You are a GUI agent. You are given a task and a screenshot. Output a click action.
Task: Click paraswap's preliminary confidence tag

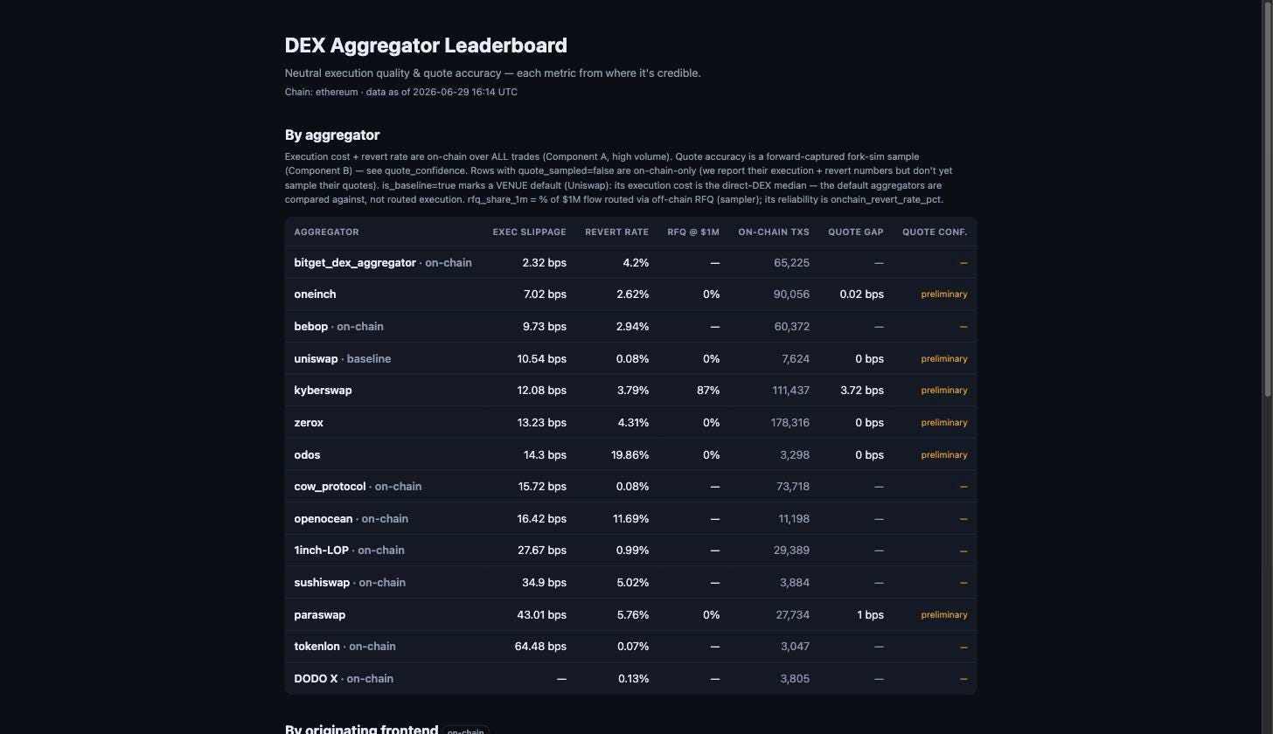pos(943,615)
